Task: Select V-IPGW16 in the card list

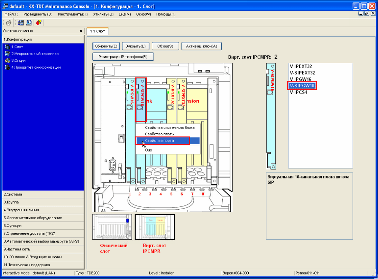Action: 301,79
